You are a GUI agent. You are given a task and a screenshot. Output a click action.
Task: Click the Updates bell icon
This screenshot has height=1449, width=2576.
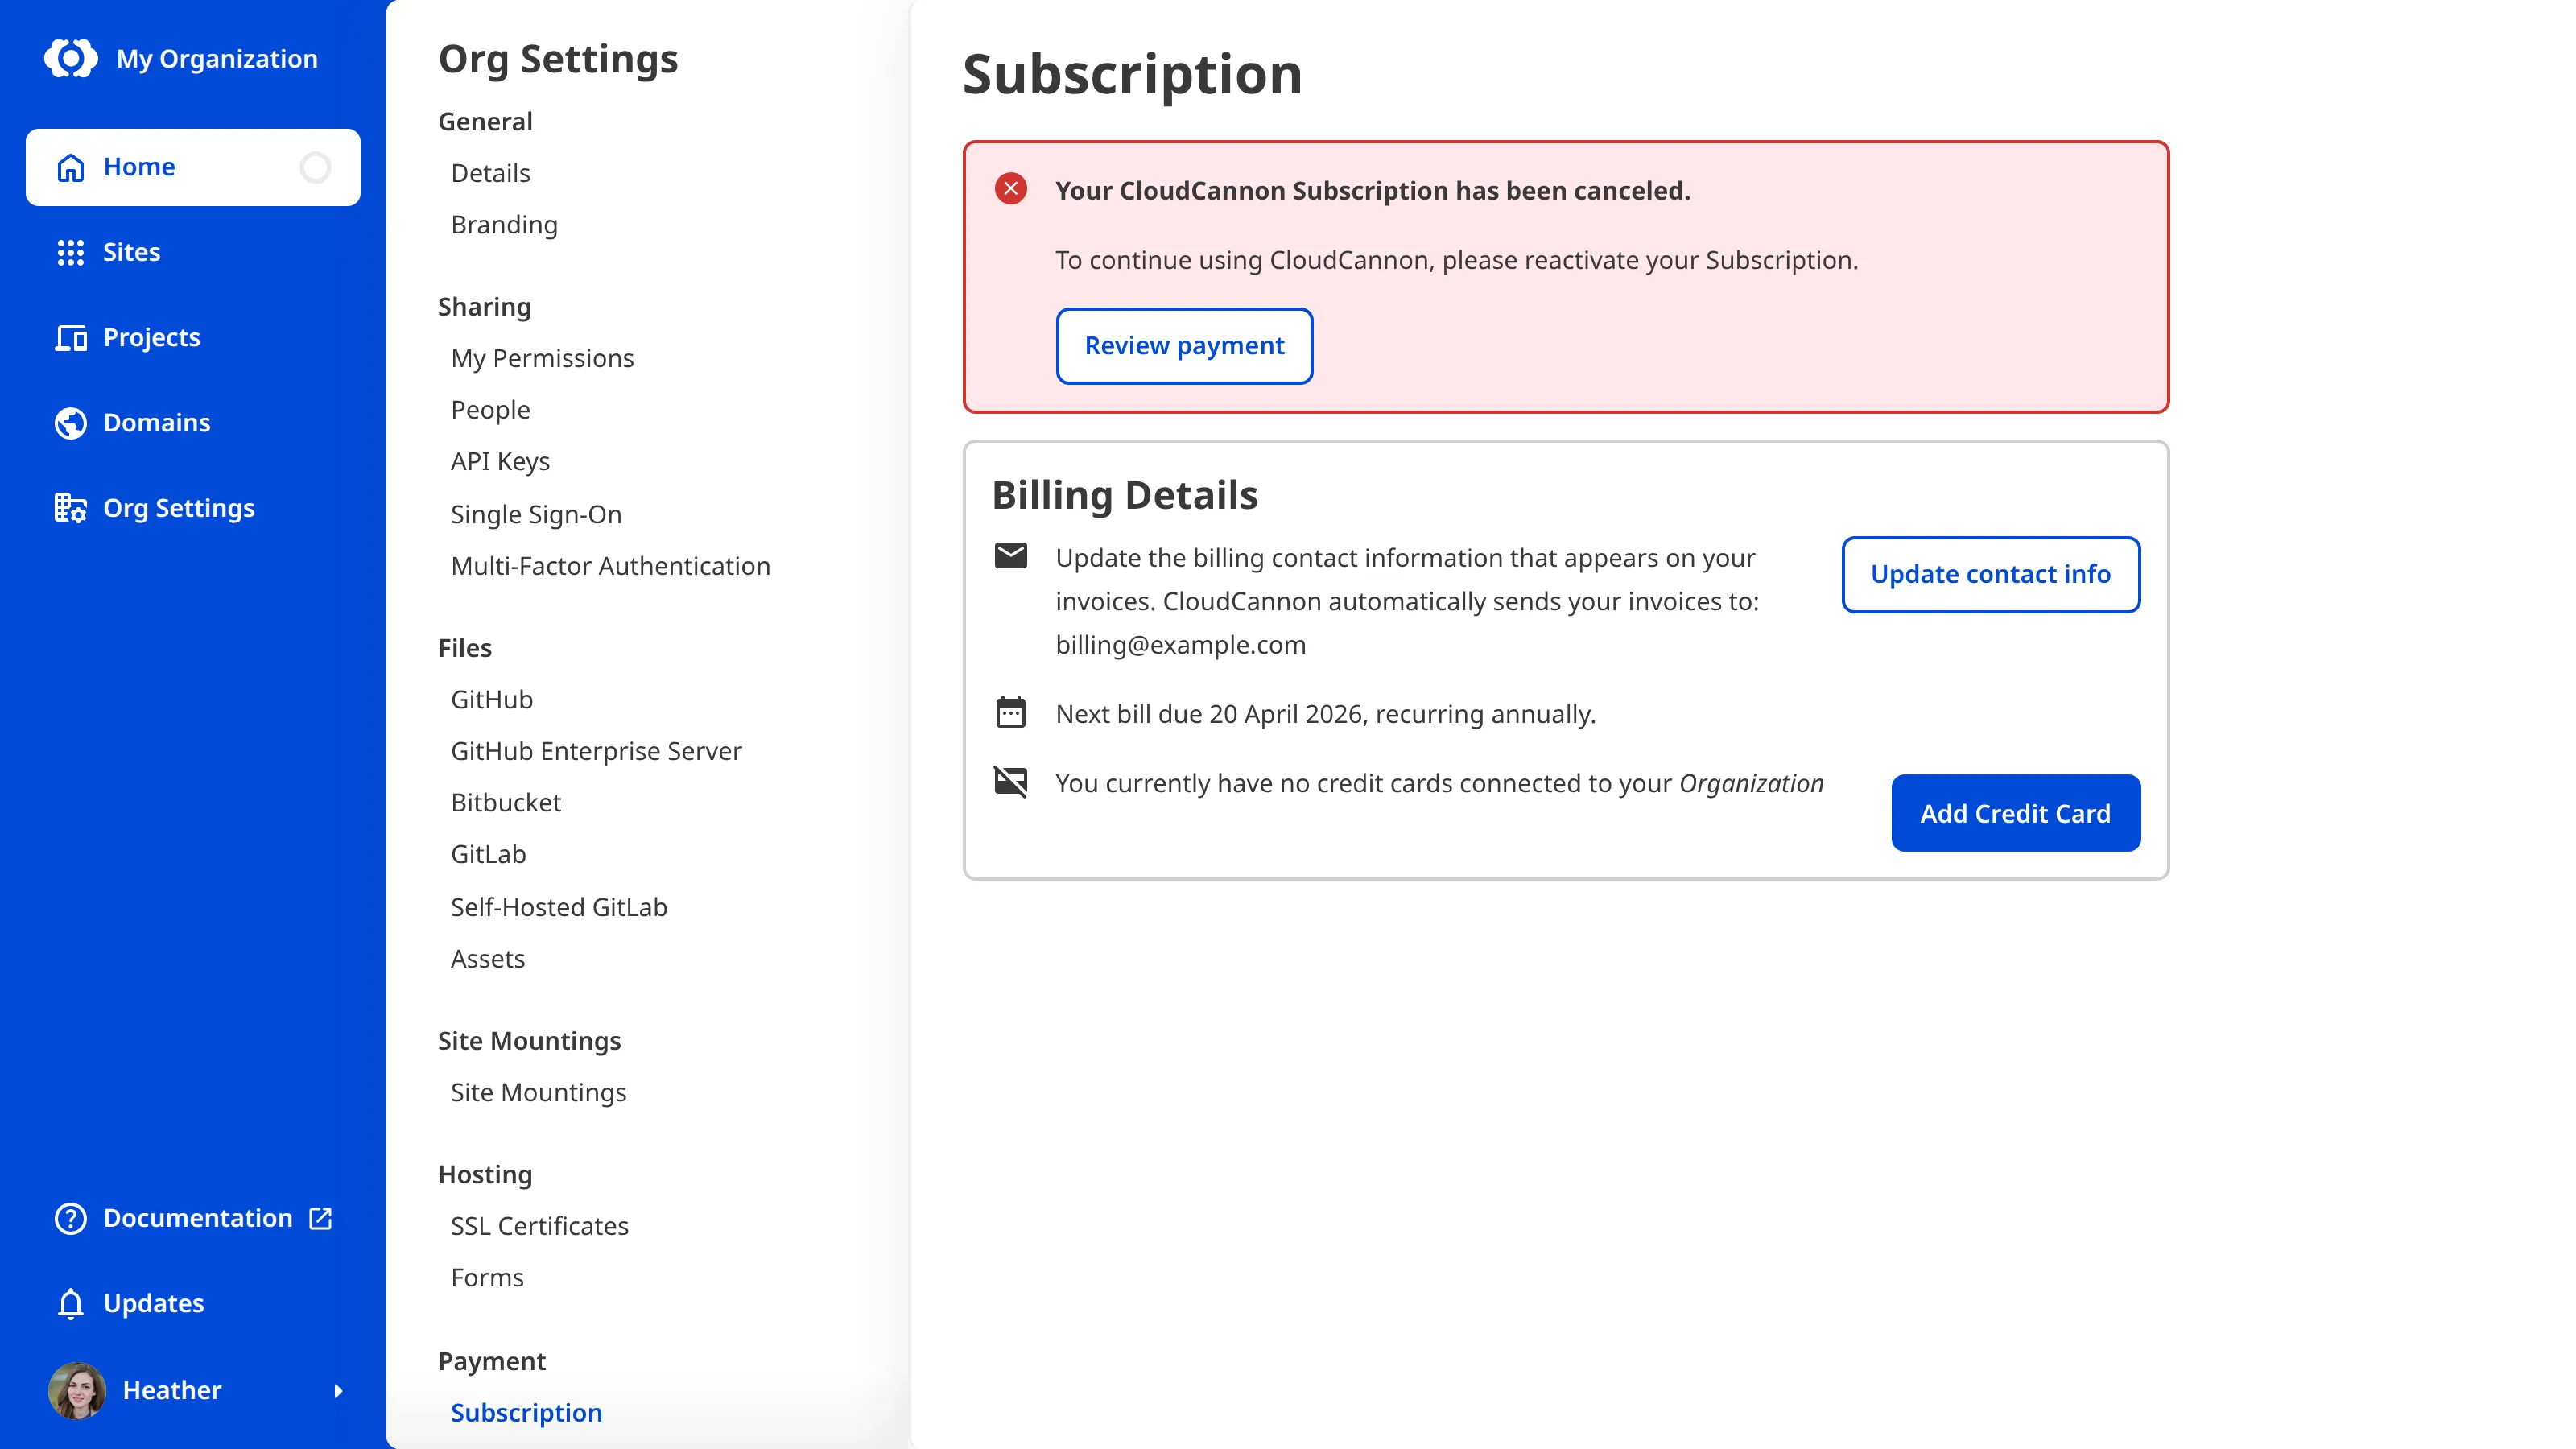pyautogui.click(x=70, y=1304)
